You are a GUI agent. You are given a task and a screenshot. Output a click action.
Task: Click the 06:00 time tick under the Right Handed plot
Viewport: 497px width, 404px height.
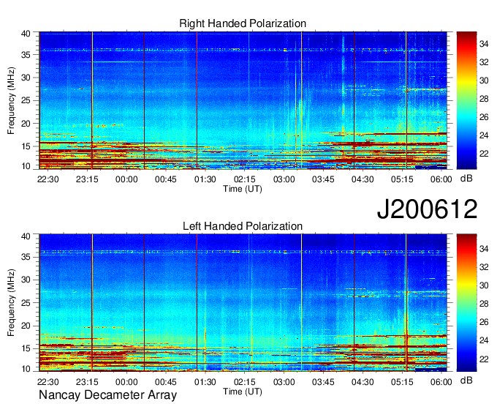tap(441, 179)
